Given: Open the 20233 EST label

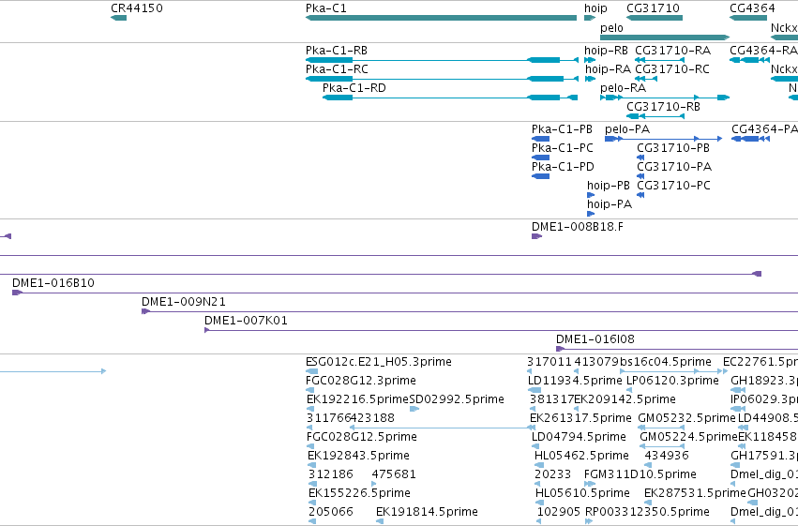Looking at the screenshot, I should click(552, 474).
